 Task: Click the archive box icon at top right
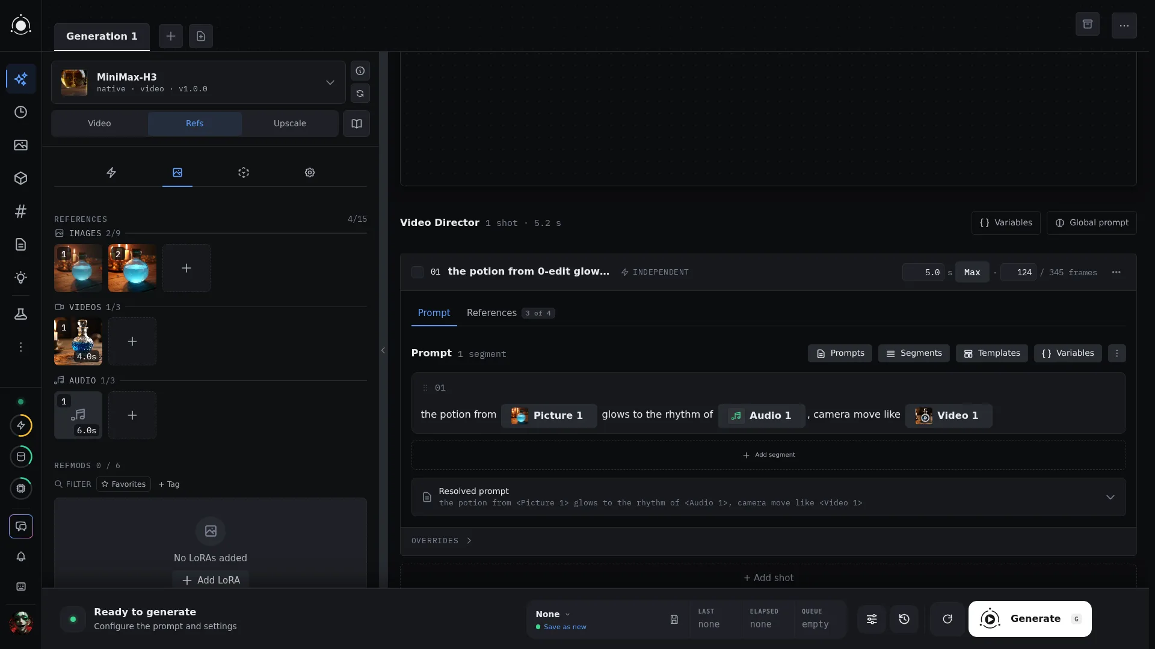pos(1087,25)
